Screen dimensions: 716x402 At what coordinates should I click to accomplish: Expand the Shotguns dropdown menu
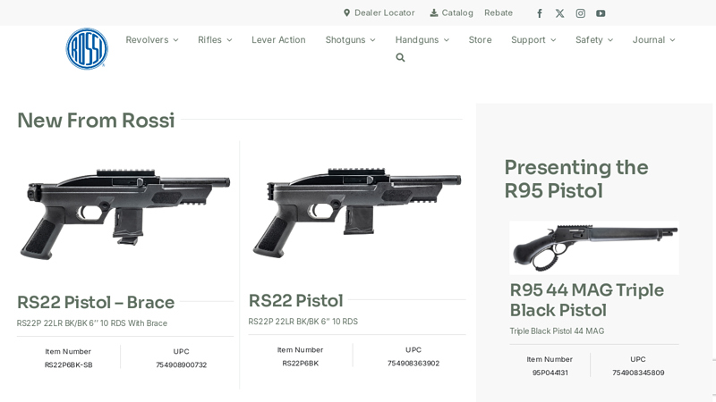pos(350,39)
